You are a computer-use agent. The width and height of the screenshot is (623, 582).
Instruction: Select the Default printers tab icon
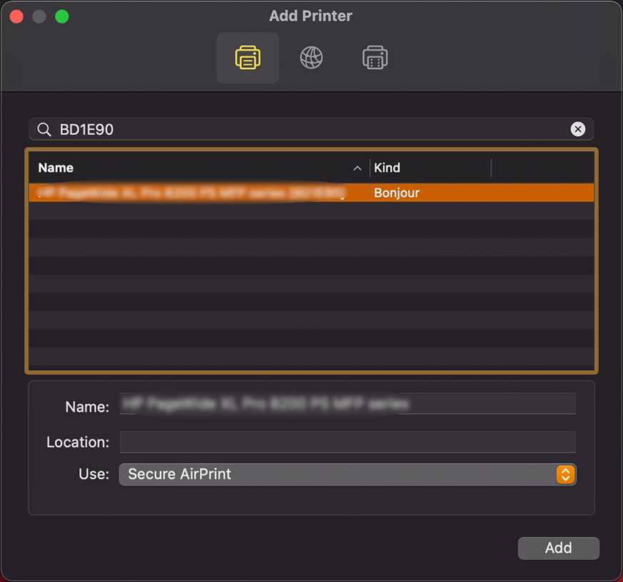(248, 58)
